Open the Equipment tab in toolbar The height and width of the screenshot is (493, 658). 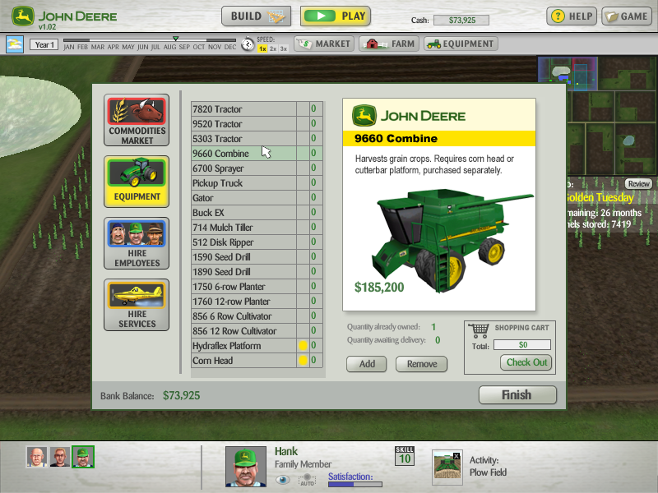(x=461, y=44)
